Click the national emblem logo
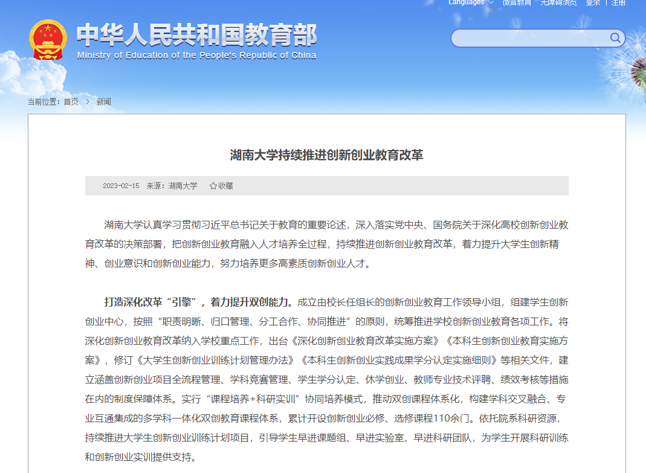This screenshot has height=473, width=646. (x=48, y=39)
